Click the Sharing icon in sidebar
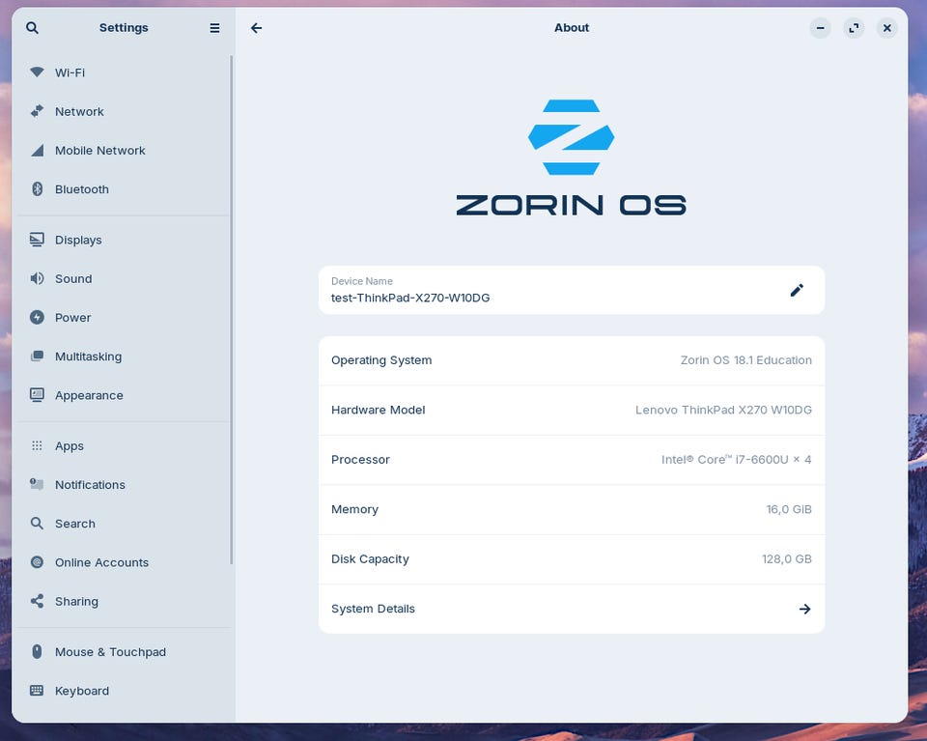Viewport: 927px width, 741px height. (37, 602)
